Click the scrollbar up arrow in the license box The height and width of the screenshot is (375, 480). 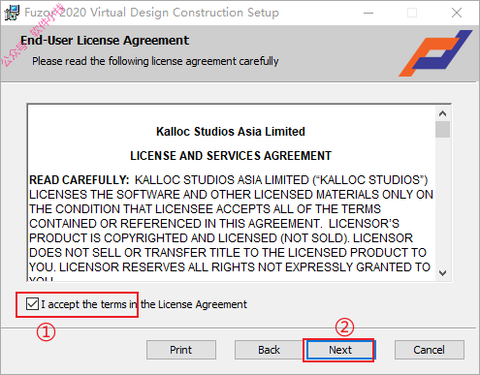442,113
